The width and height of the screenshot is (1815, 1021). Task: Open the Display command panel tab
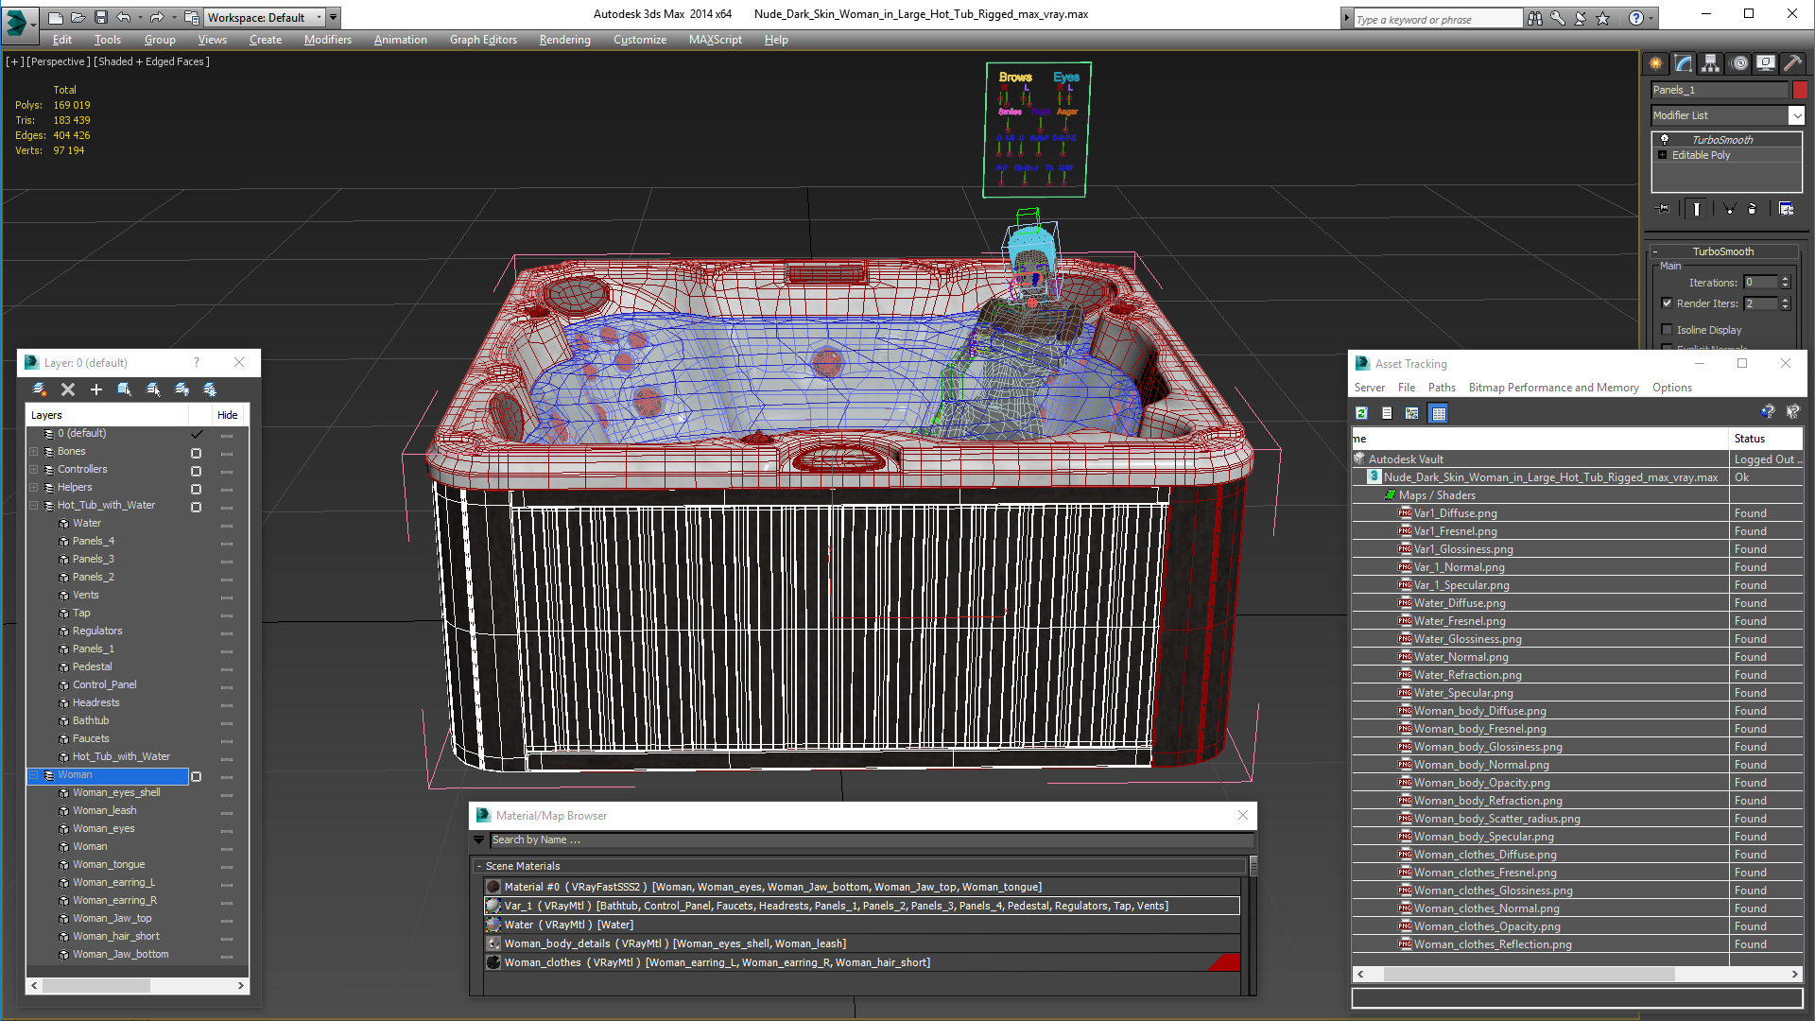(1766, 63)
